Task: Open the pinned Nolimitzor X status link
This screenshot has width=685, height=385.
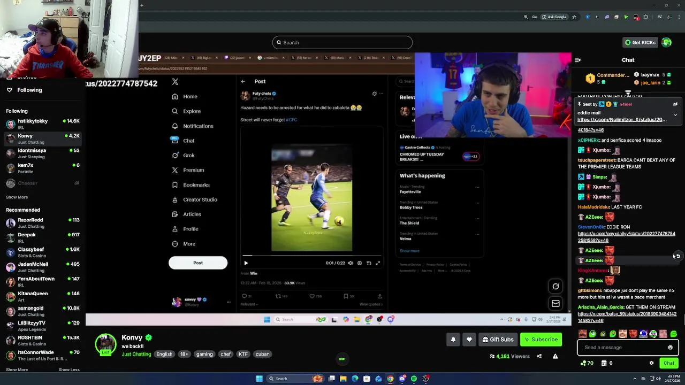Action: pyautogui.click(x=622, y=120)
